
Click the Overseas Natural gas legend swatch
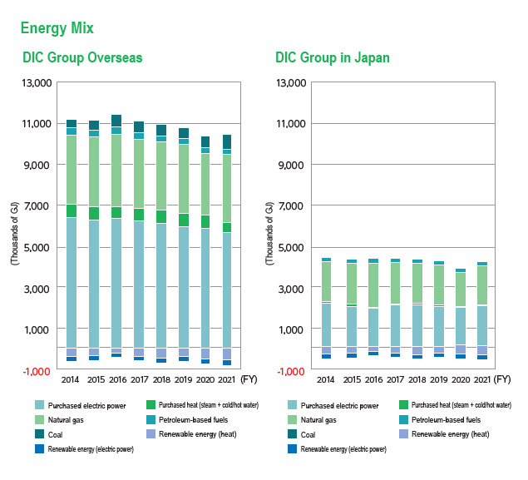39,419
